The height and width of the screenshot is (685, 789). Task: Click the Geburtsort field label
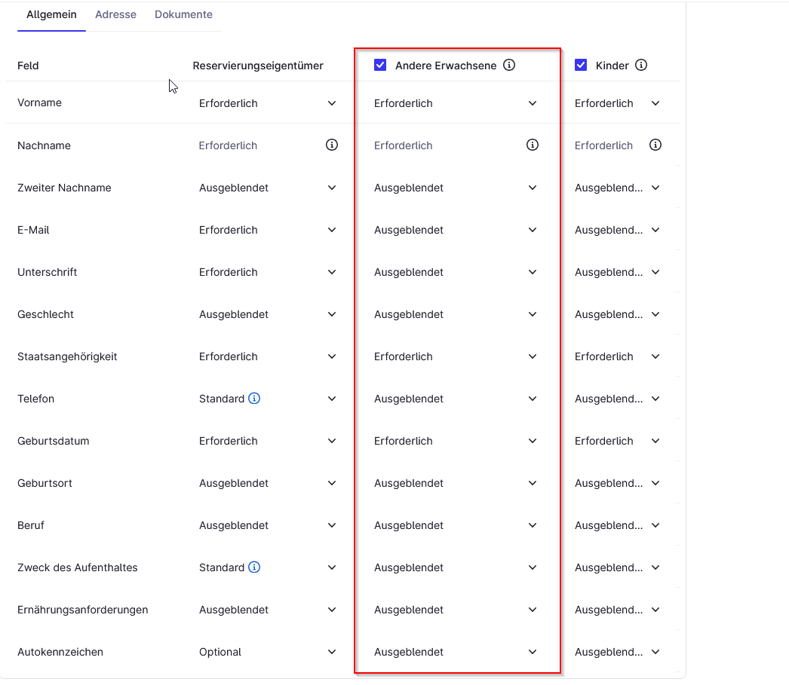coord(45,484)
